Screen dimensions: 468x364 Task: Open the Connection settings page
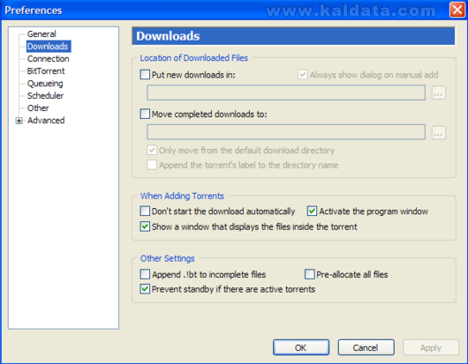48,59
